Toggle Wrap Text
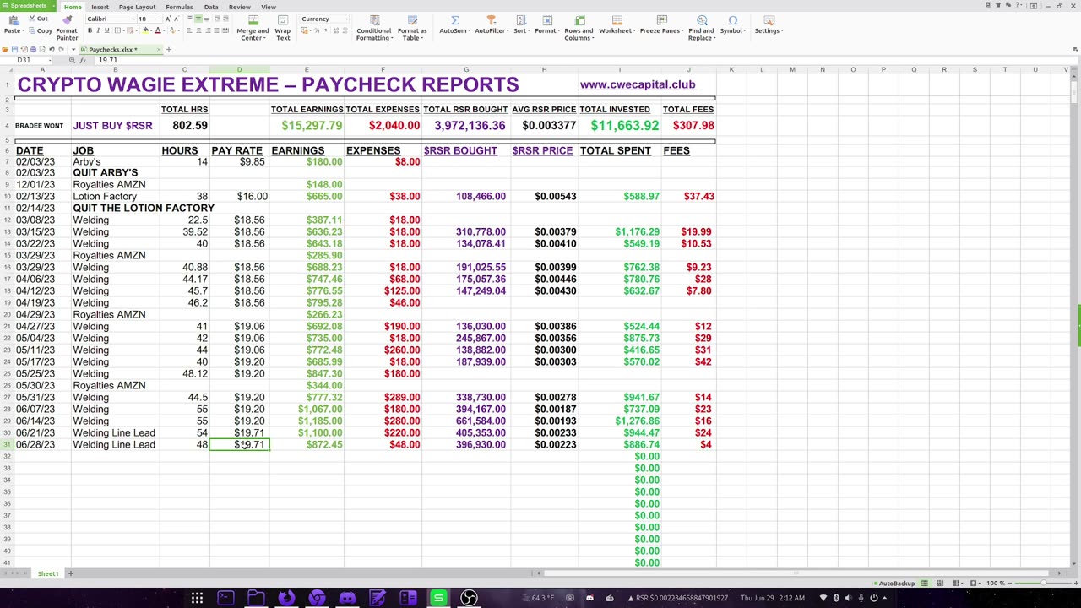This screenshot has height=608, width=1081. (x=283, y=28)
